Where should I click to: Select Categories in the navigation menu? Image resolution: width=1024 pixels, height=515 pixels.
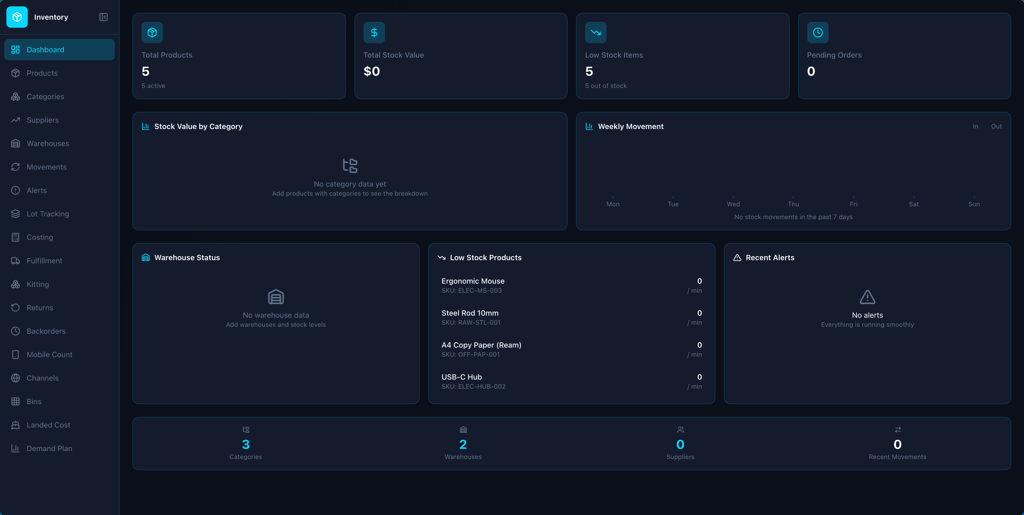coord(45,96)
